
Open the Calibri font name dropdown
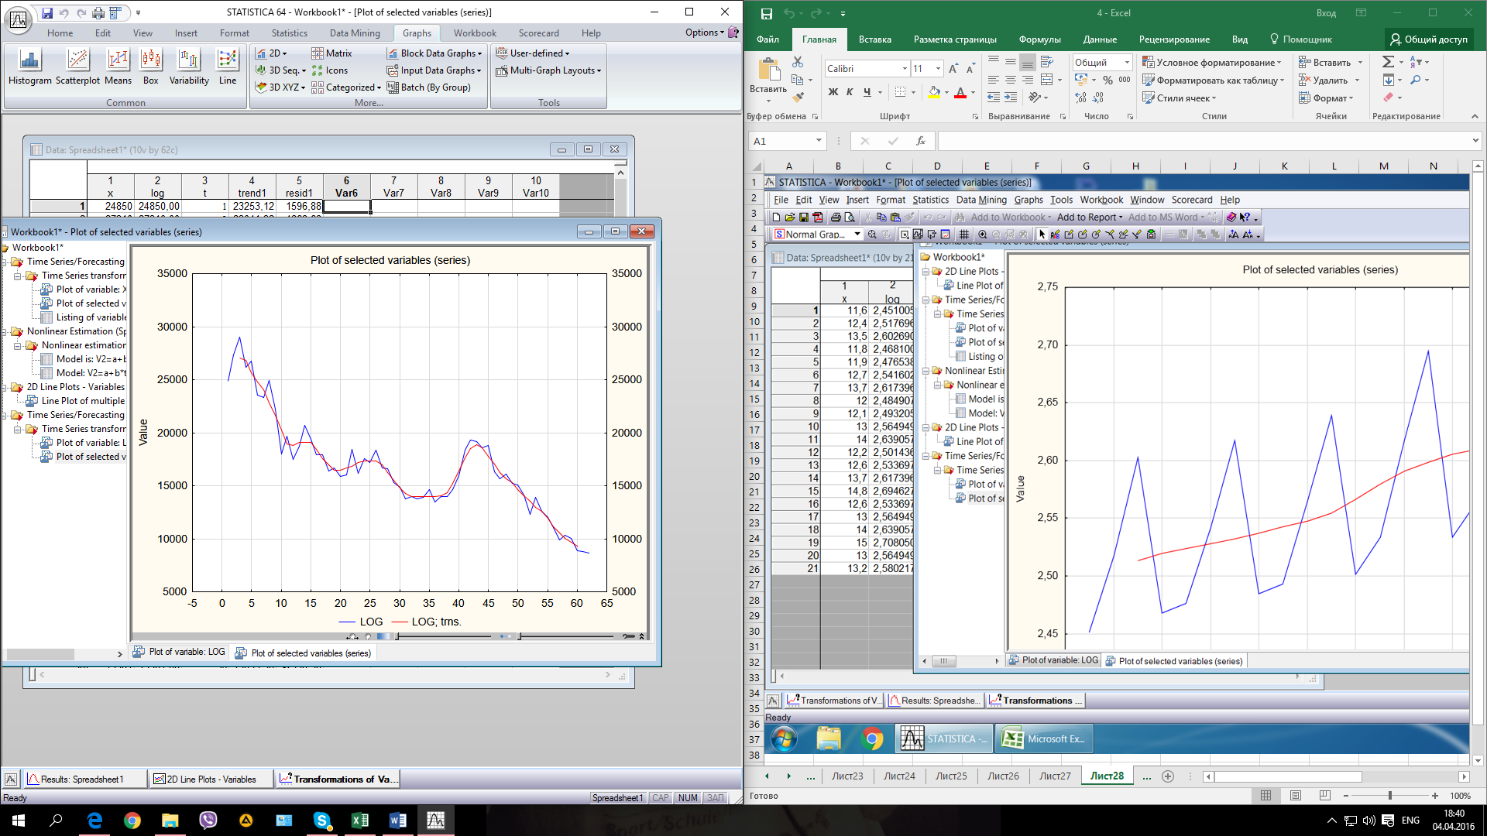(x=905, y=69)
